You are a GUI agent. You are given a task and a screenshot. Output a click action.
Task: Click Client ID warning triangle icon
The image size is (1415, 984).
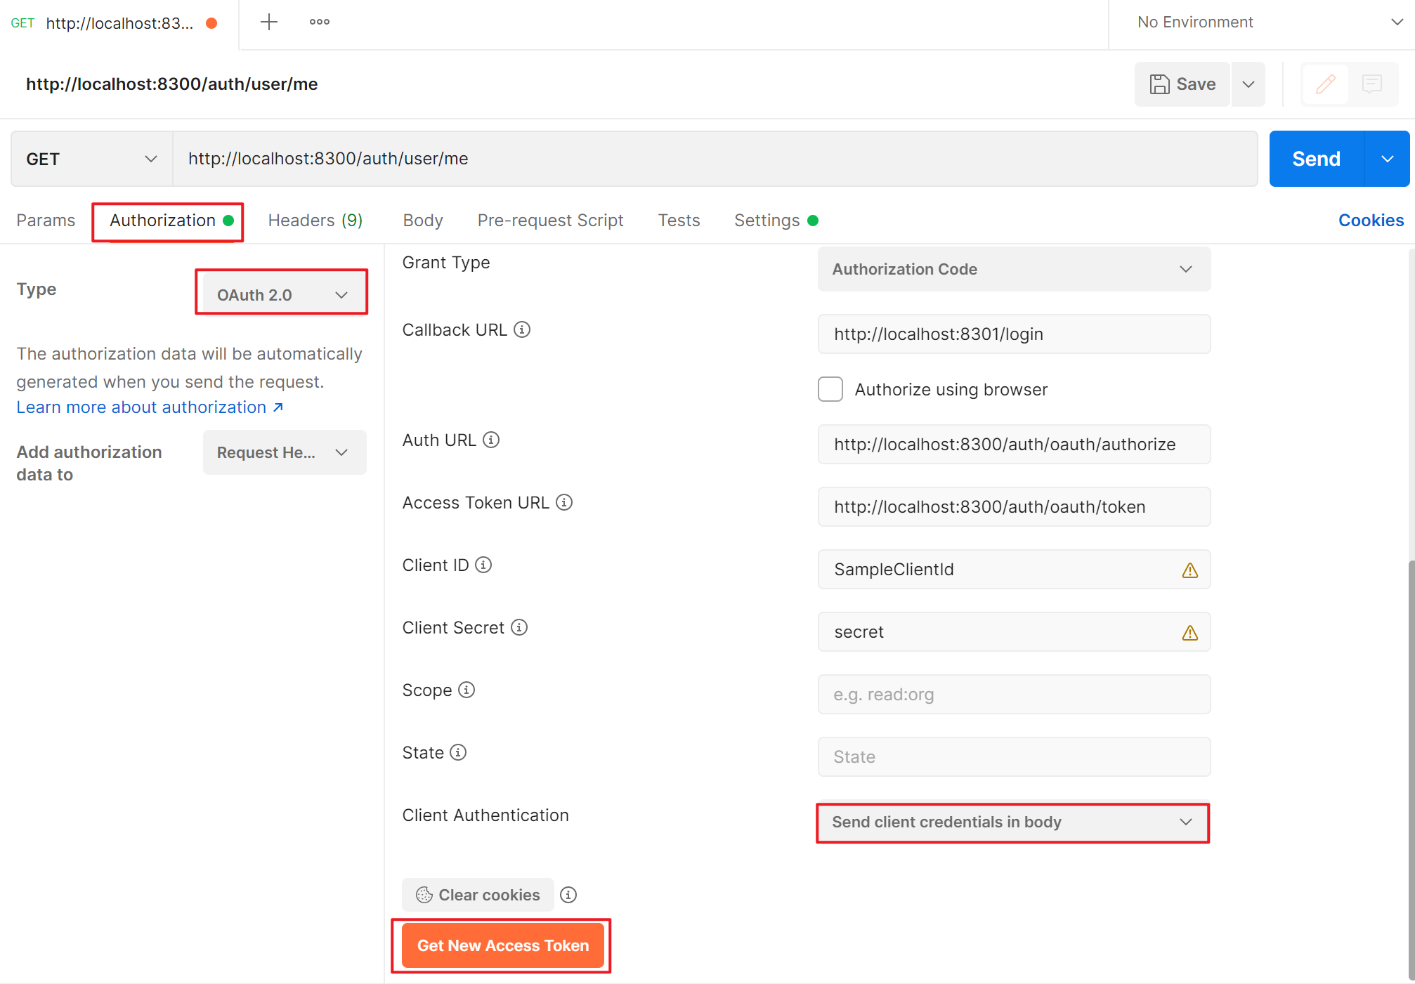pyautogui.click(x=1189, y=570)
